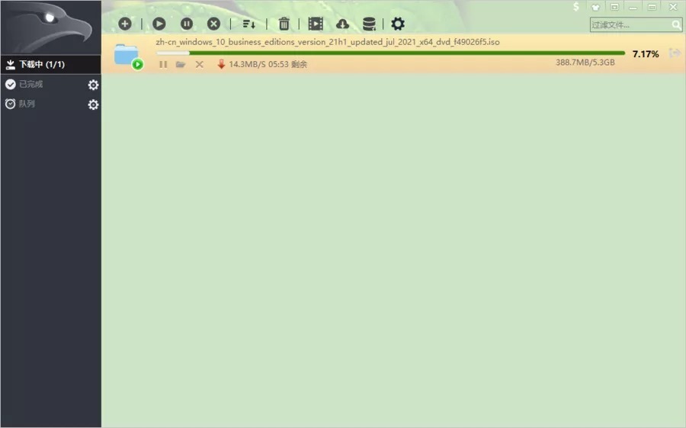This screenshot has height=428, width=686.
Task: Click the dollar sign icon in title bar
Action: (576, 7)
